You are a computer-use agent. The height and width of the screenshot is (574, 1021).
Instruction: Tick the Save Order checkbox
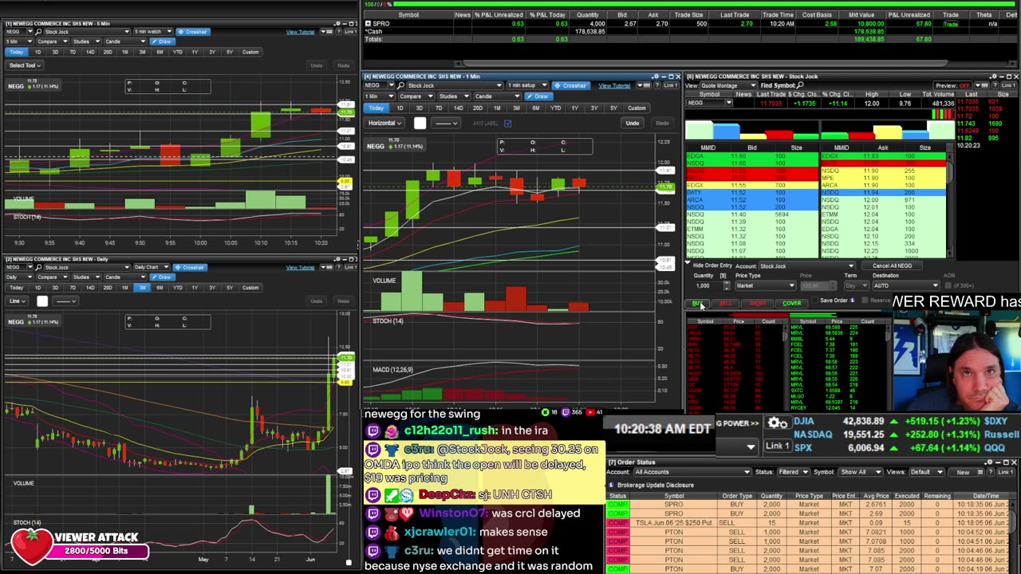click(814, 301)
